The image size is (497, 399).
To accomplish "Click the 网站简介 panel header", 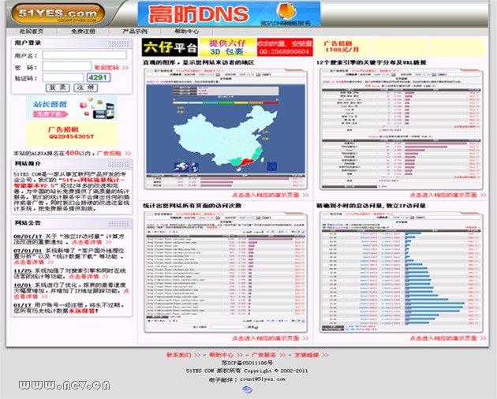I will [x=72, y=163].
